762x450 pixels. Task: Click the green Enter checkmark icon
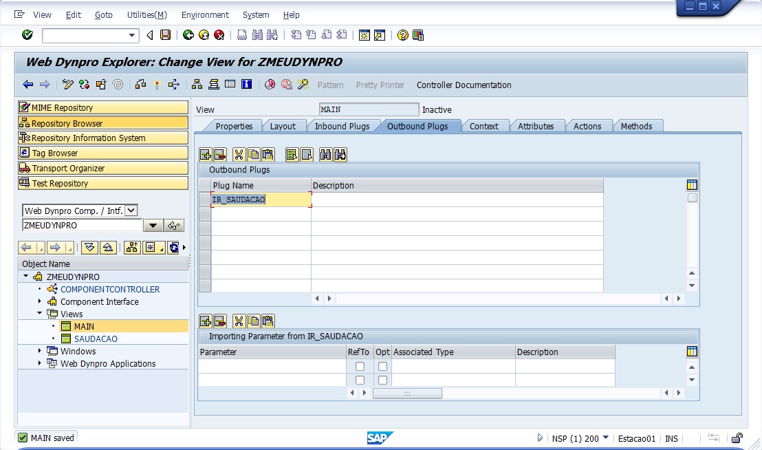(28, 35)
